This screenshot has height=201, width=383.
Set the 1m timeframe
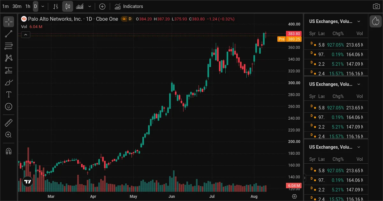click(5, 6)
